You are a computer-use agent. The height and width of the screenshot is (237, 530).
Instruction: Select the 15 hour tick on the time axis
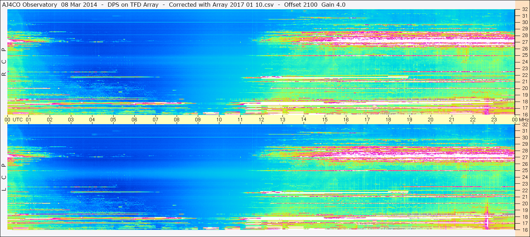(x=325, y=120)
